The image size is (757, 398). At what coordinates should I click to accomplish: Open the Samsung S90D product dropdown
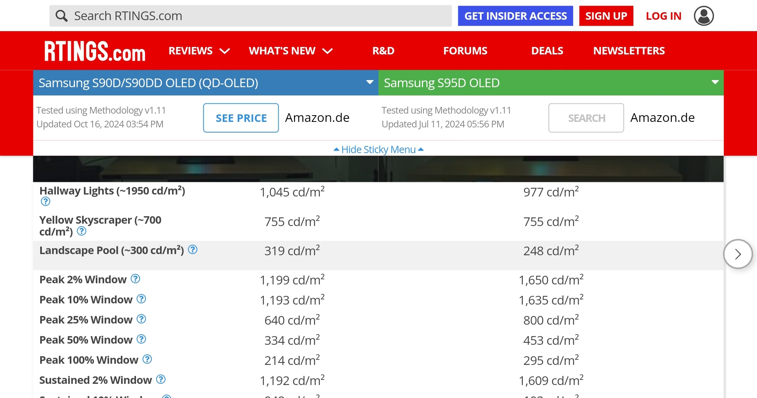369,82
